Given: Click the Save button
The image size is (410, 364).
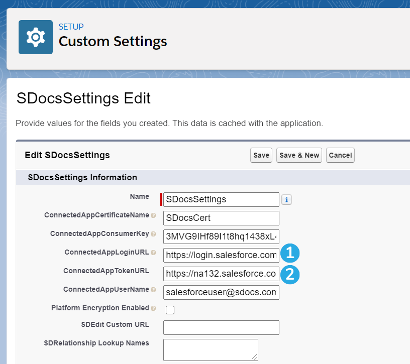Looking at the screenshot, I should (x=261, y=155).
